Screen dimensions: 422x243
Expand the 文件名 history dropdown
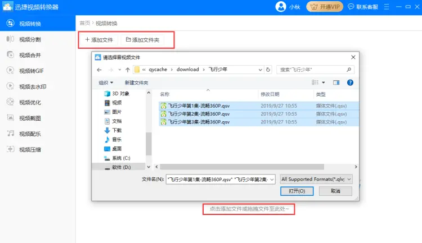click(272, 180)
